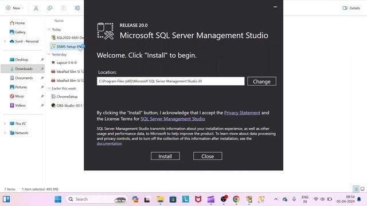Open the documentation link
The image size is (367, 206).
(x=110, y=144)
